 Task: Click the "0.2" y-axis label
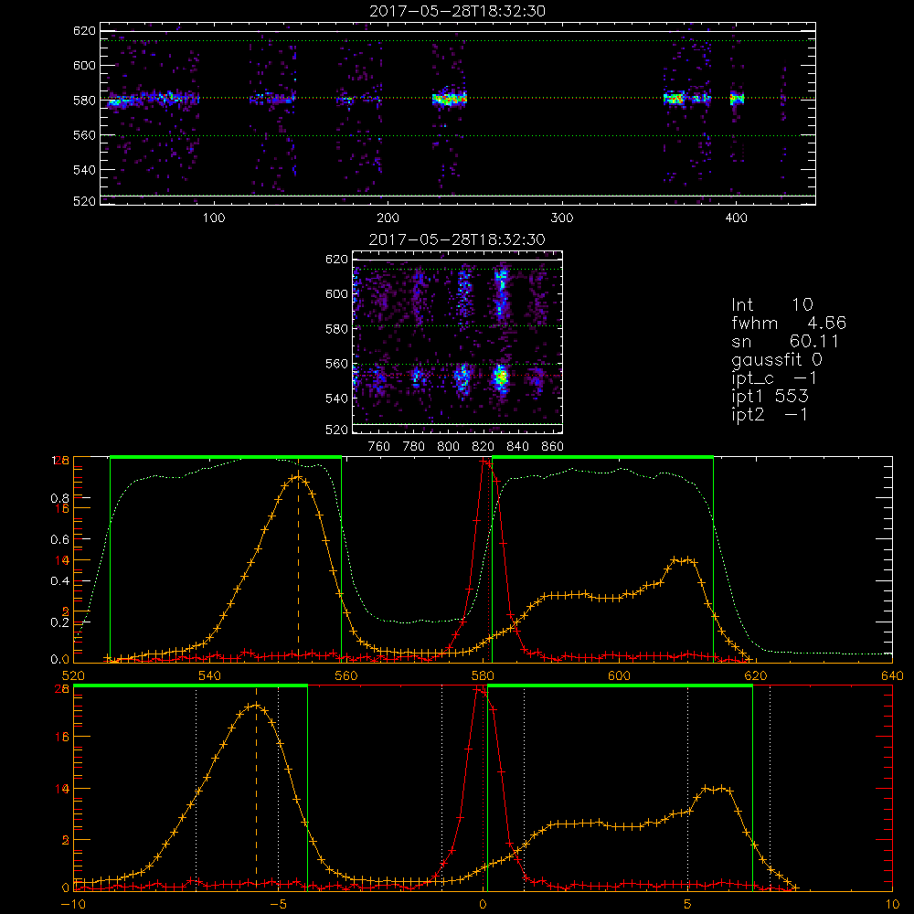(60, 622)
